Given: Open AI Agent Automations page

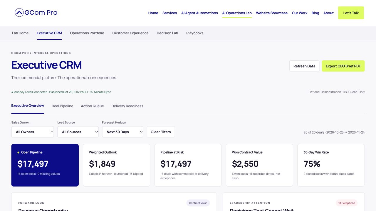Looking at the screenshot, I should point(199,13).
